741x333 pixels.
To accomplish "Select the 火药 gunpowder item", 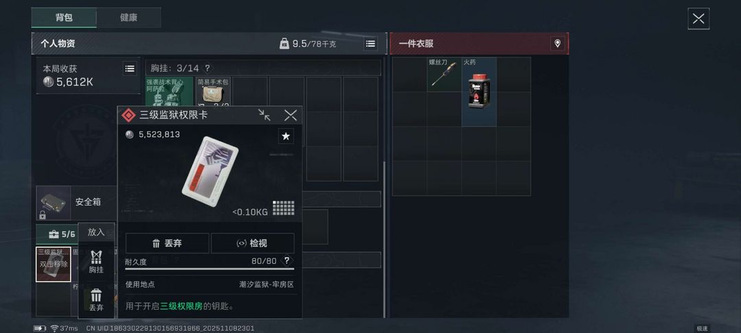I will (479, 92).
